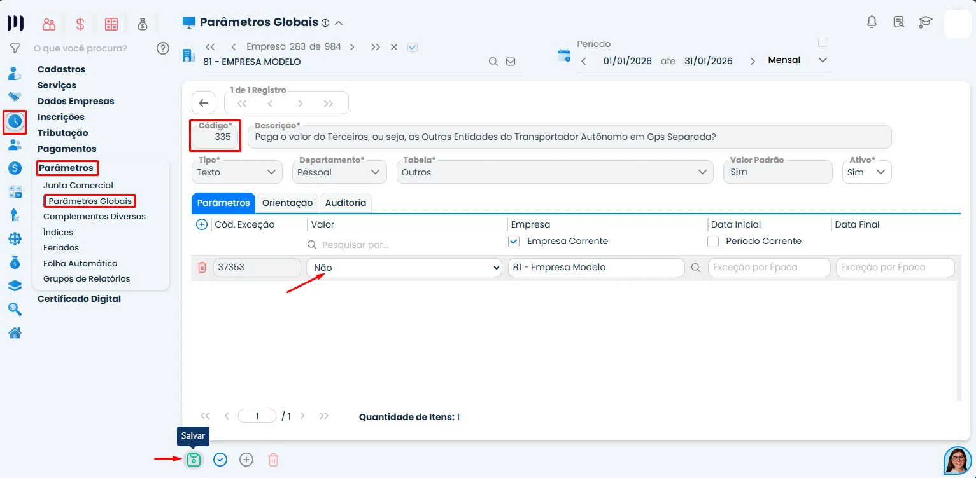976x478 pixels.
Task: Open Certificado Digital menu section
Action: coord(79,299)
